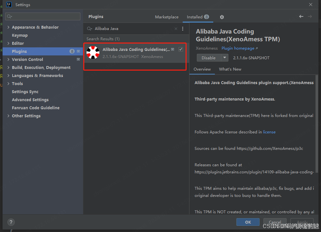Expand Languages & Frameworks node

pyautogui.click(x=8, y=75)
